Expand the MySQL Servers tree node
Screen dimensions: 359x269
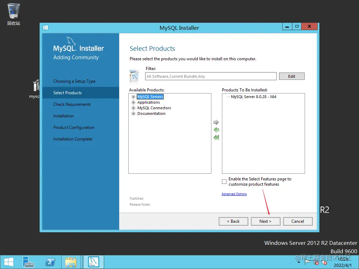(133, 97)
